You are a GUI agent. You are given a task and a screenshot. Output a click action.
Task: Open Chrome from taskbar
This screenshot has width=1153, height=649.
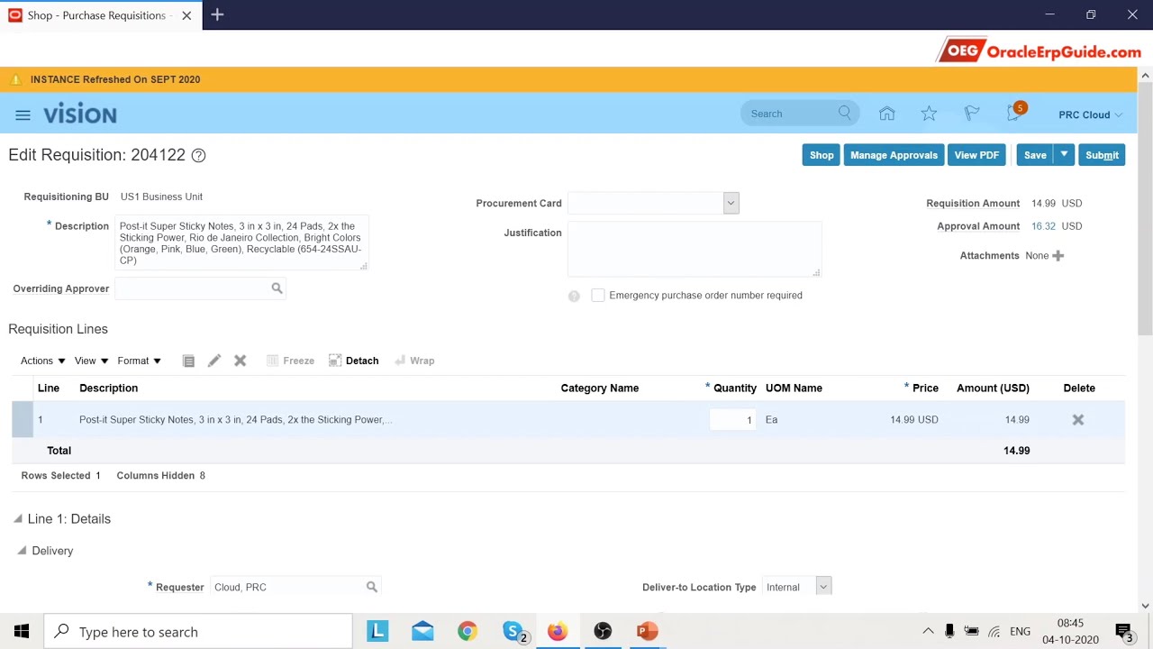coord(467,631)
